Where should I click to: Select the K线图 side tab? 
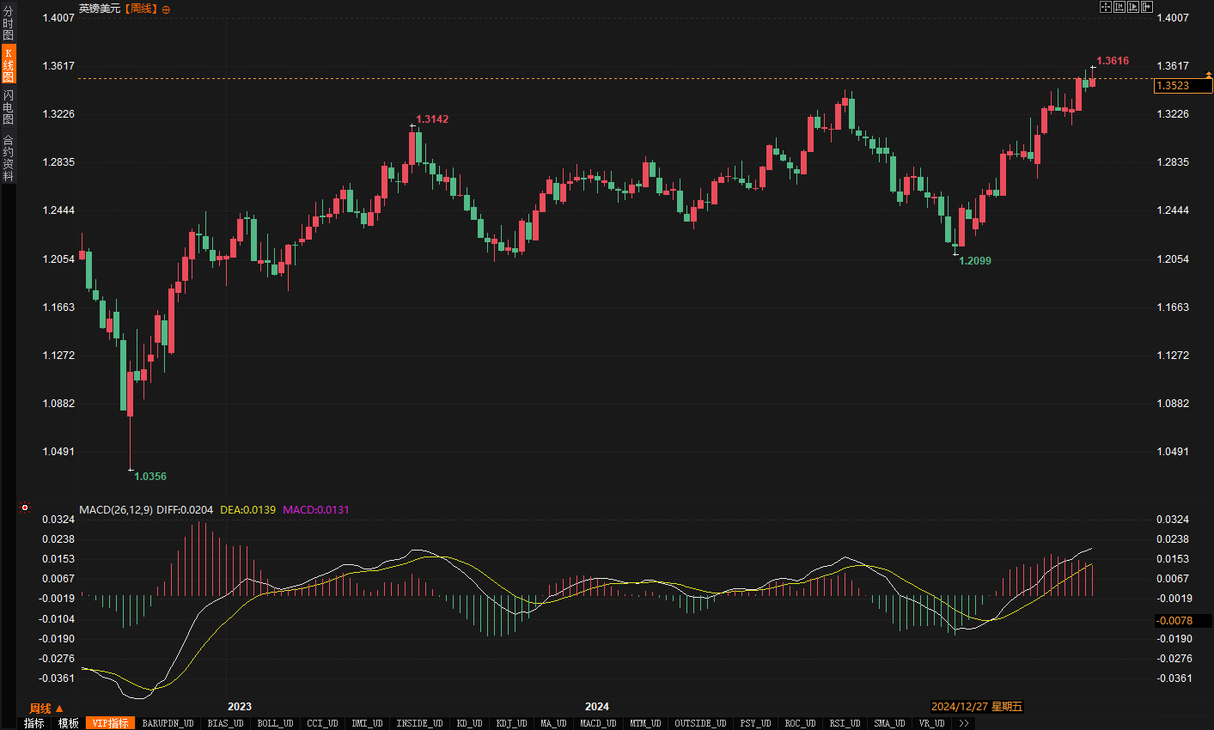coord(8,64)
